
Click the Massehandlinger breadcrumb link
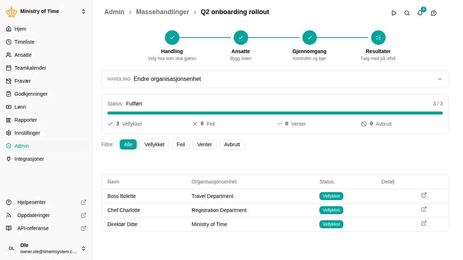click(162, 12)
